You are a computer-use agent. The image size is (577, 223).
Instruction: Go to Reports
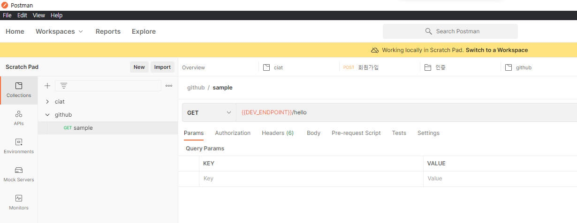(x=108, y=31)
